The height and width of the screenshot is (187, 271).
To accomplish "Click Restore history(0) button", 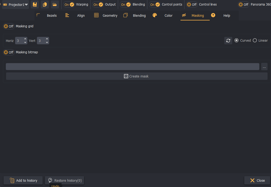I will (x=64, y=180).
